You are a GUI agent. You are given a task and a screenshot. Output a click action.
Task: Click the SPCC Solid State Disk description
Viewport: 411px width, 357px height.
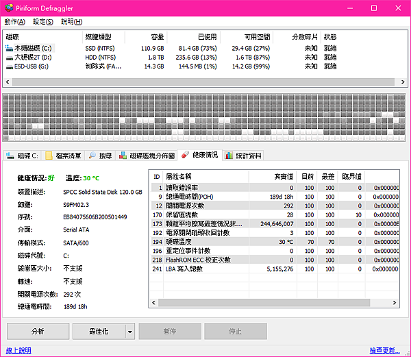[x=103, y=192]
